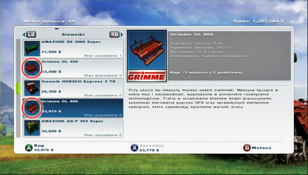Click the AMAZONE AD-P 303 Super icon
Screen dimensions: 308x175
pos(32,127)
